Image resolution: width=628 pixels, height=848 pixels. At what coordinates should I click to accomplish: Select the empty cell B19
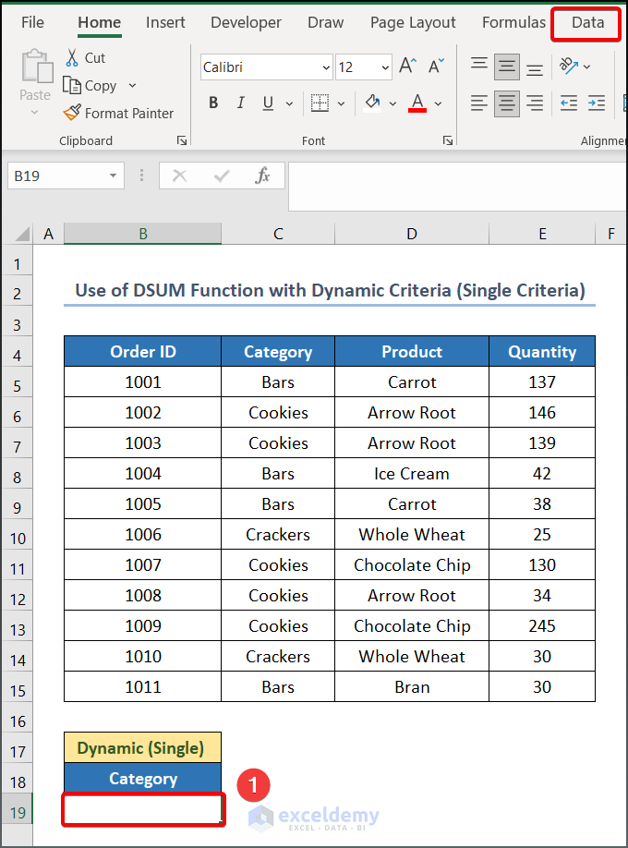(143, 810)
